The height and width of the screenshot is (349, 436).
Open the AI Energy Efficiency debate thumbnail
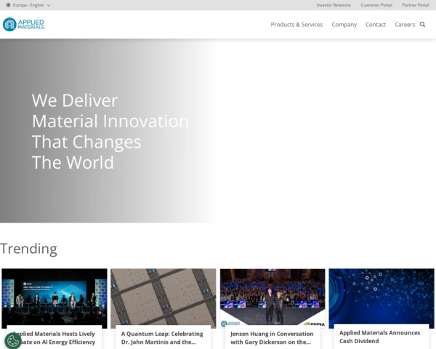pos(54,297)
